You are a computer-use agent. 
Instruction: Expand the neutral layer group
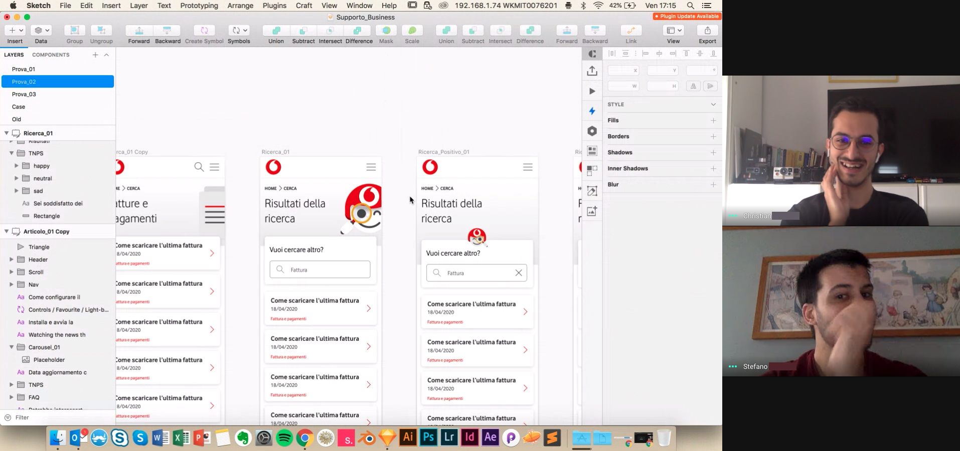[x=17, y=178]
